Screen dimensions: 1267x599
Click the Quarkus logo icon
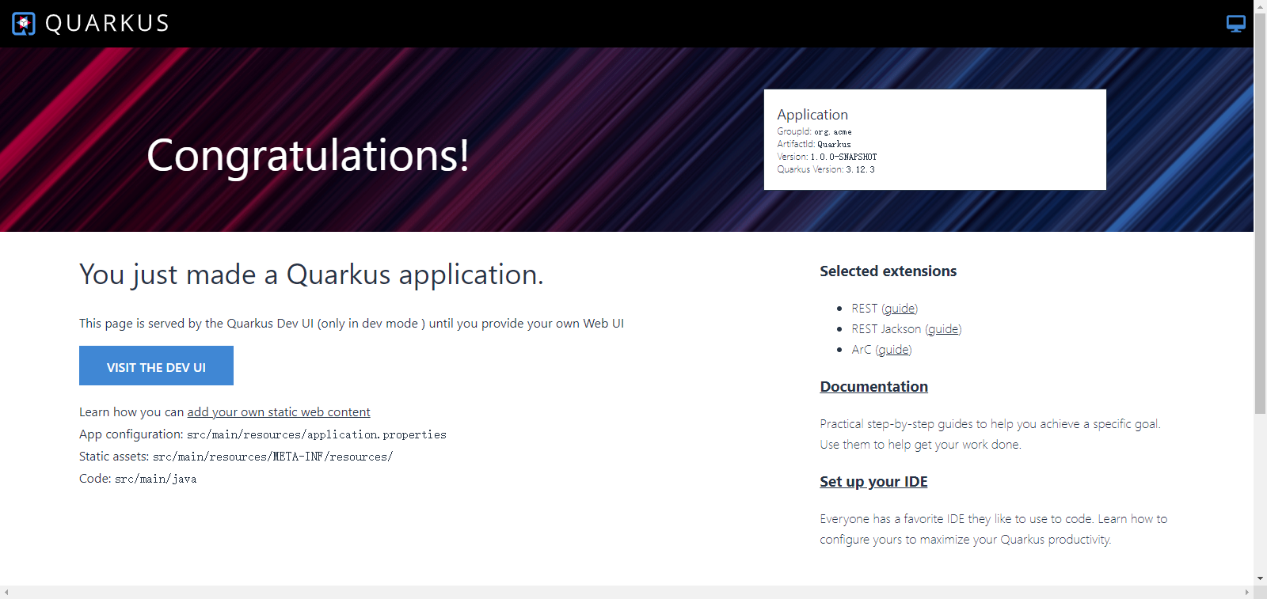point(24,24)
